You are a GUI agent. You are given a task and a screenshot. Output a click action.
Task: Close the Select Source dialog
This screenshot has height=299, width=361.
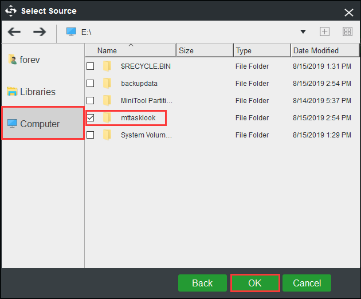pos(349,13)
